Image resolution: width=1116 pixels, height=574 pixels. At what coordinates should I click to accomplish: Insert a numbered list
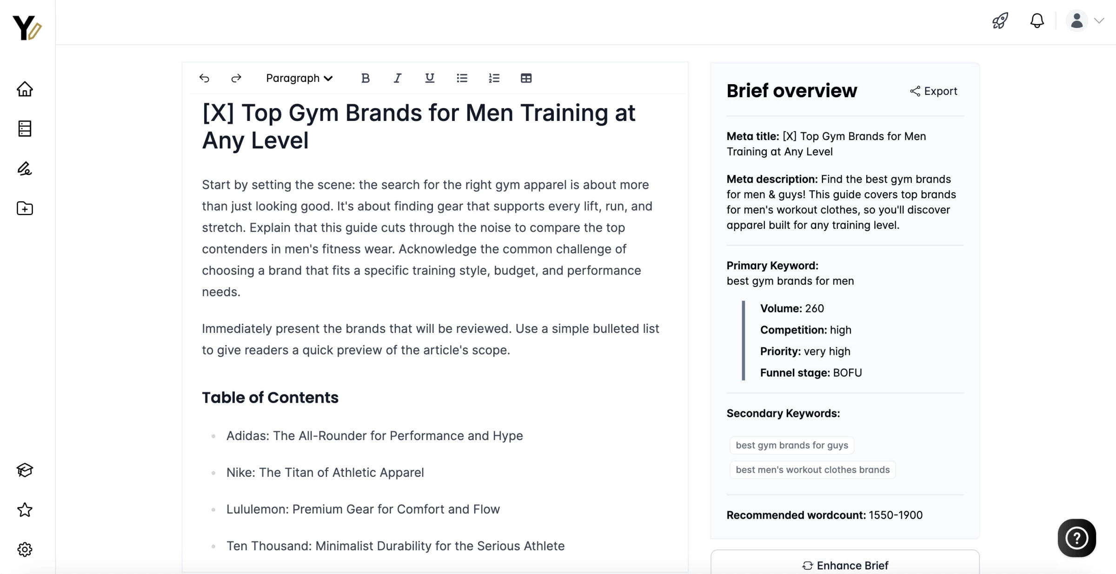(x=494, y=78)
